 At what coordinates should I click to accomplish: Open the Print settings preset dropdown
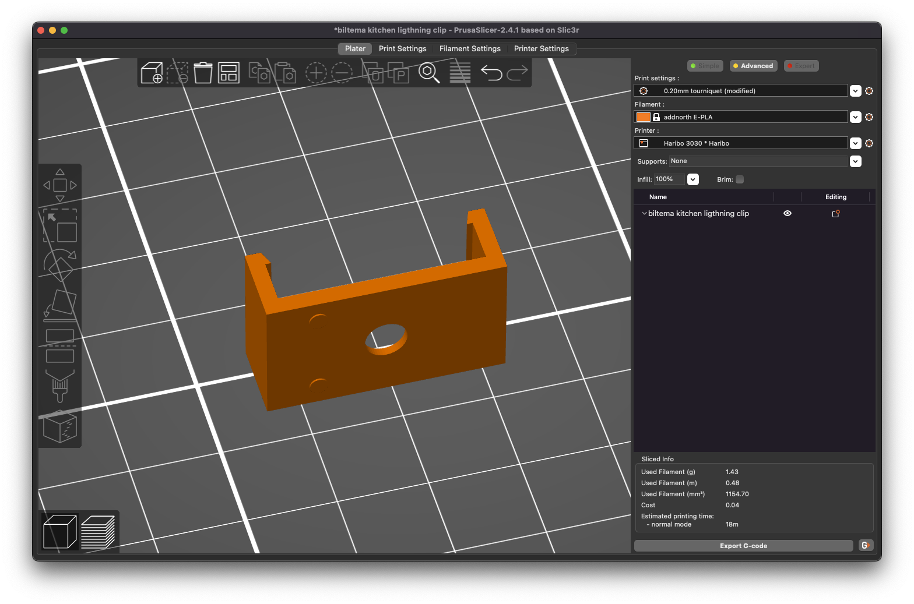click(x=855, y=91)
